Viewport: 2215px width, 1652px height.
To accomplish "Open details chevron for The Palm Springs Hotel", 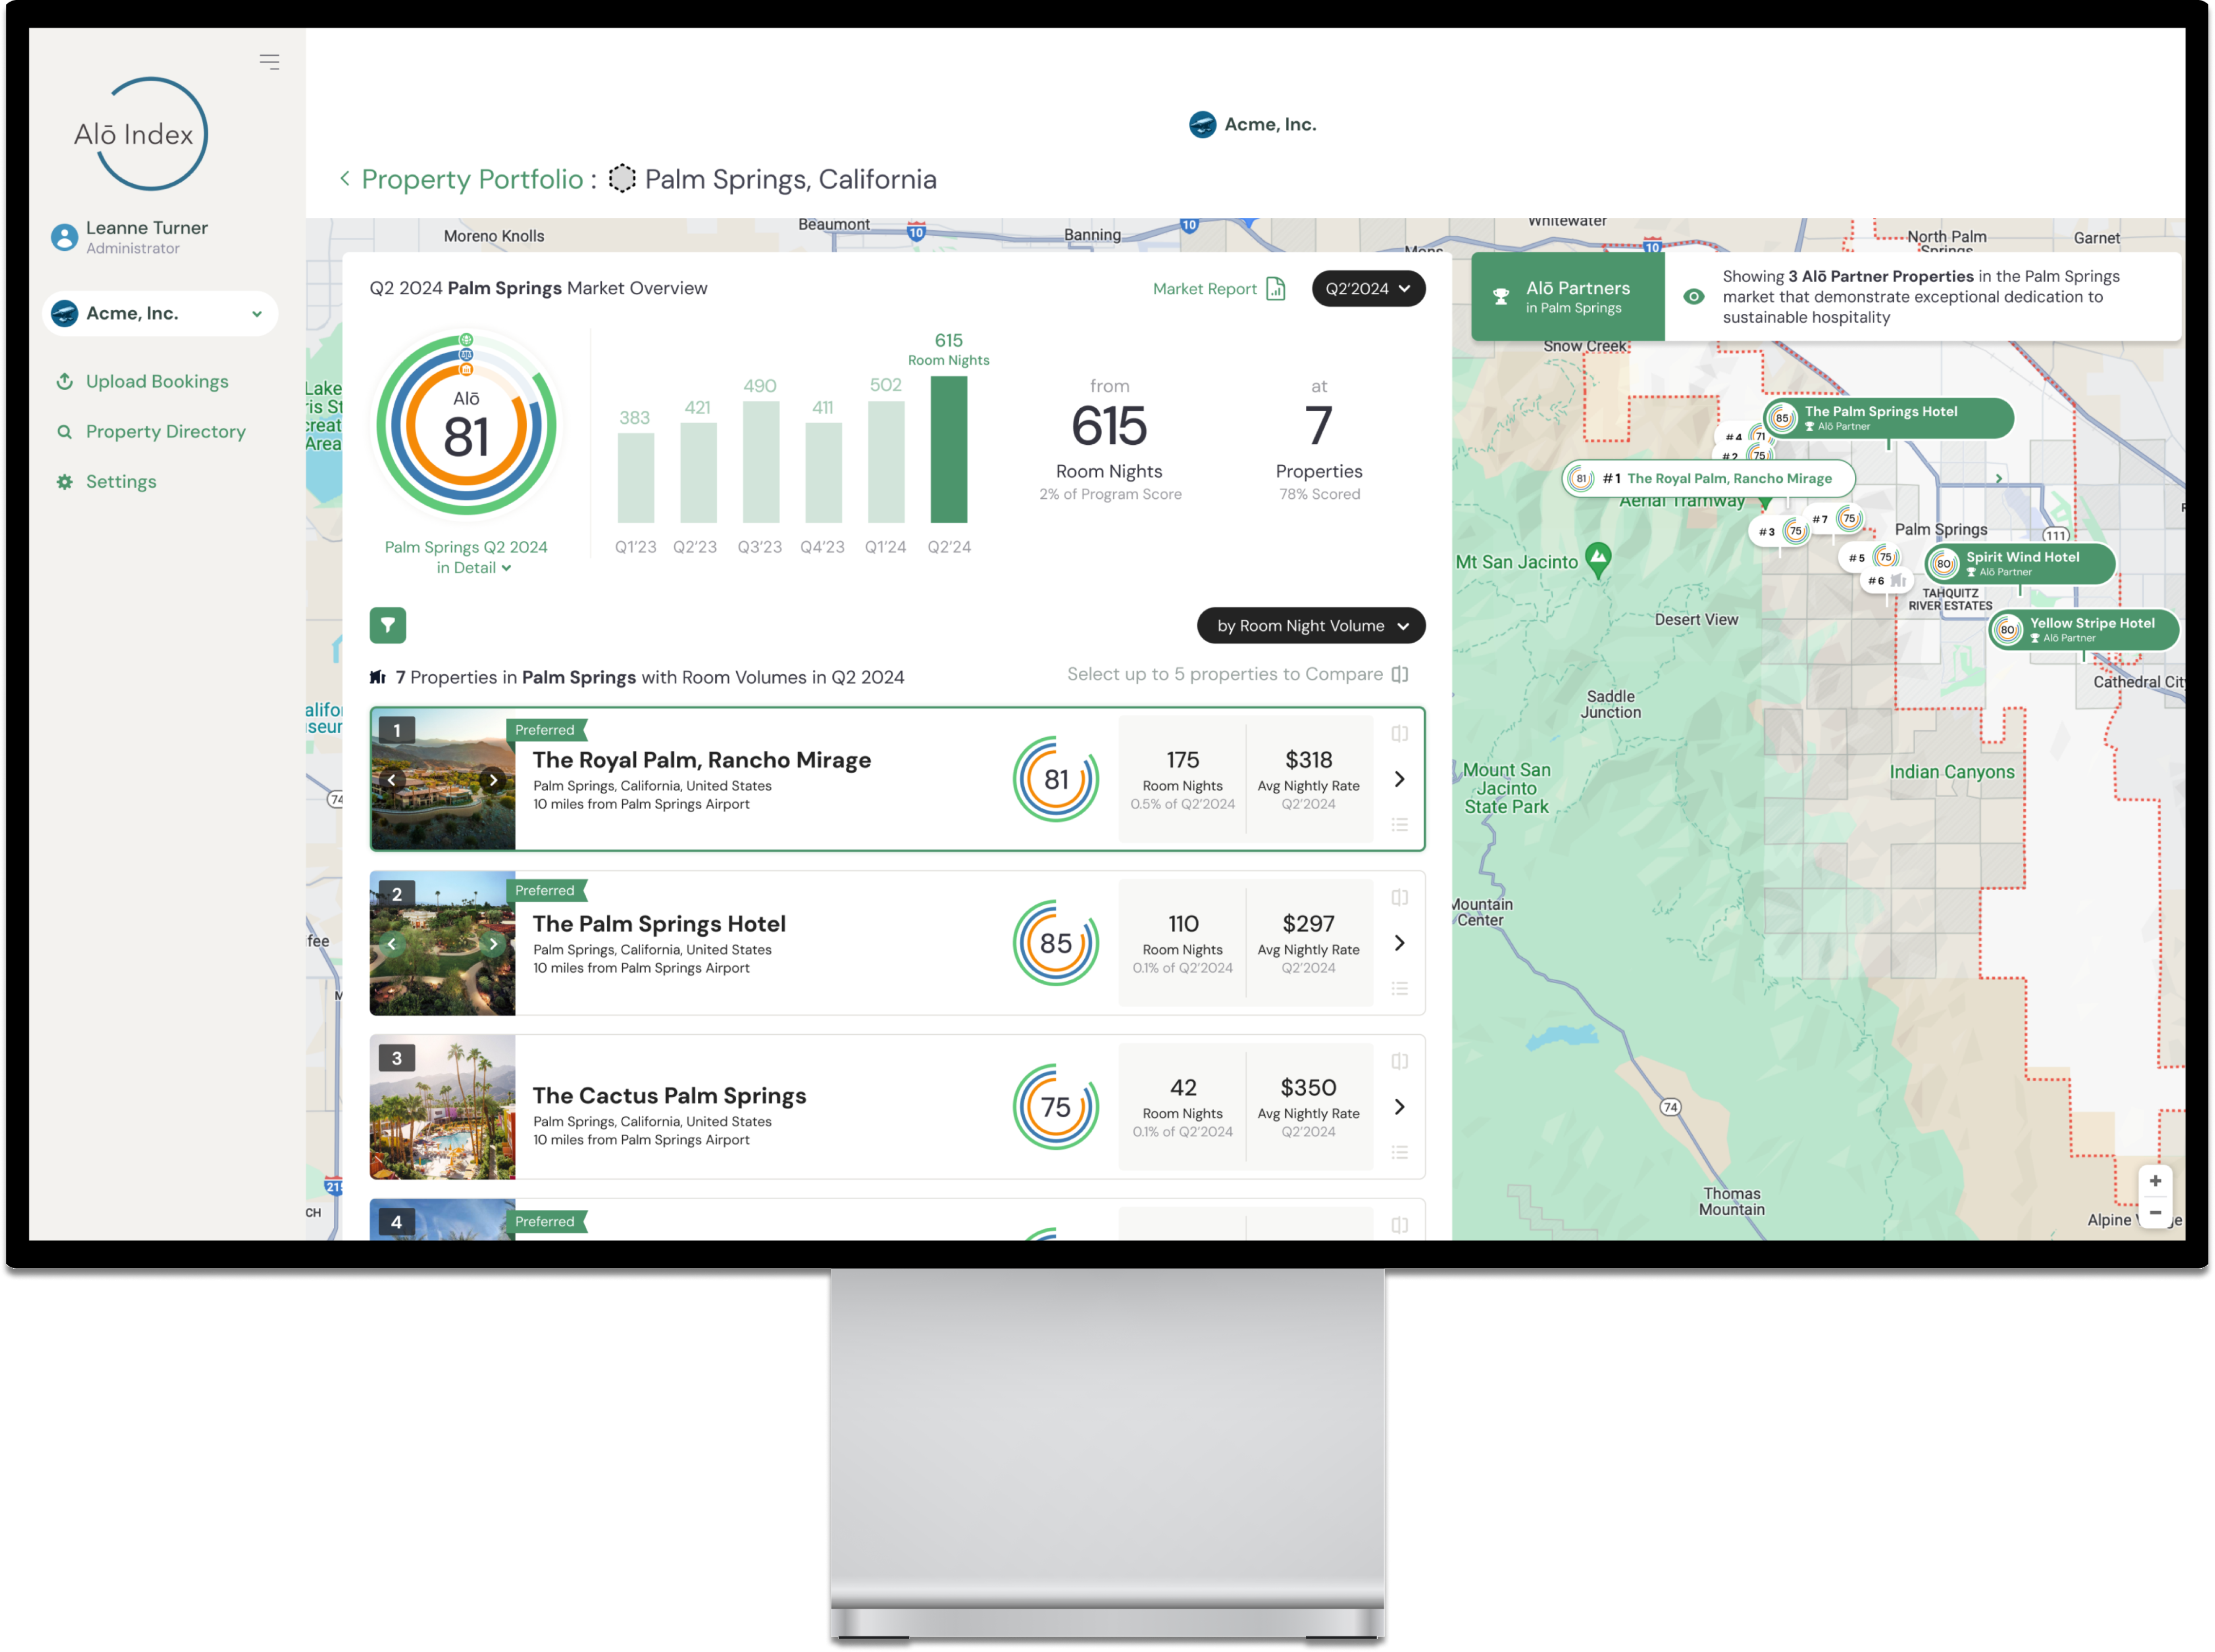I will coord(1400,943).
